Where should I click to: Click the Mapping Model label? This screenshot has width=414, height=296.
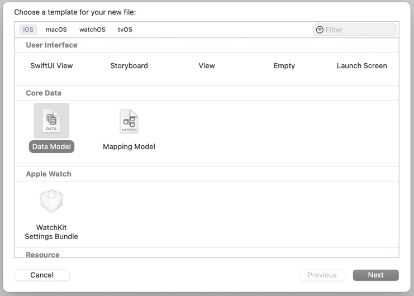pos(129,146)
